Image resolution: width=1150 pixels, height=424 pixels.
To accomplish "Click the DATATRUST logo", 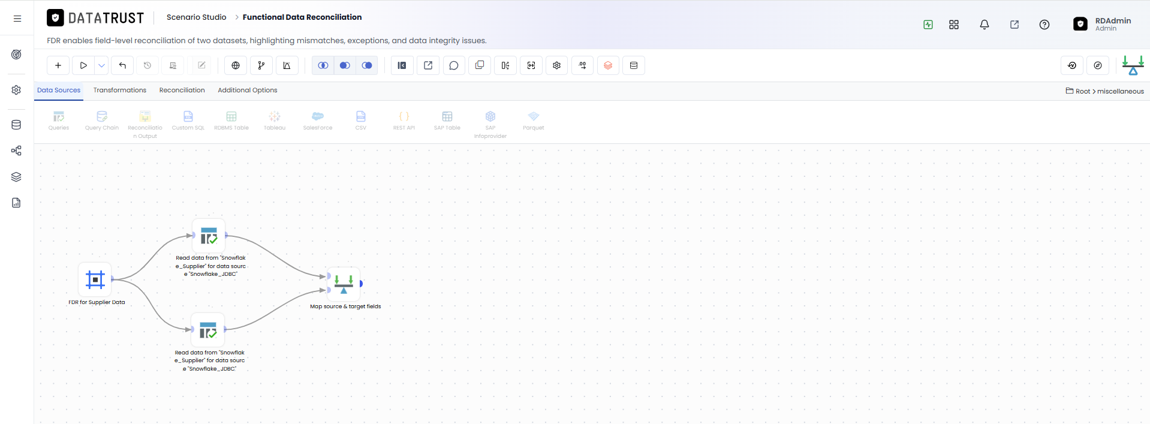I will 96,18.
